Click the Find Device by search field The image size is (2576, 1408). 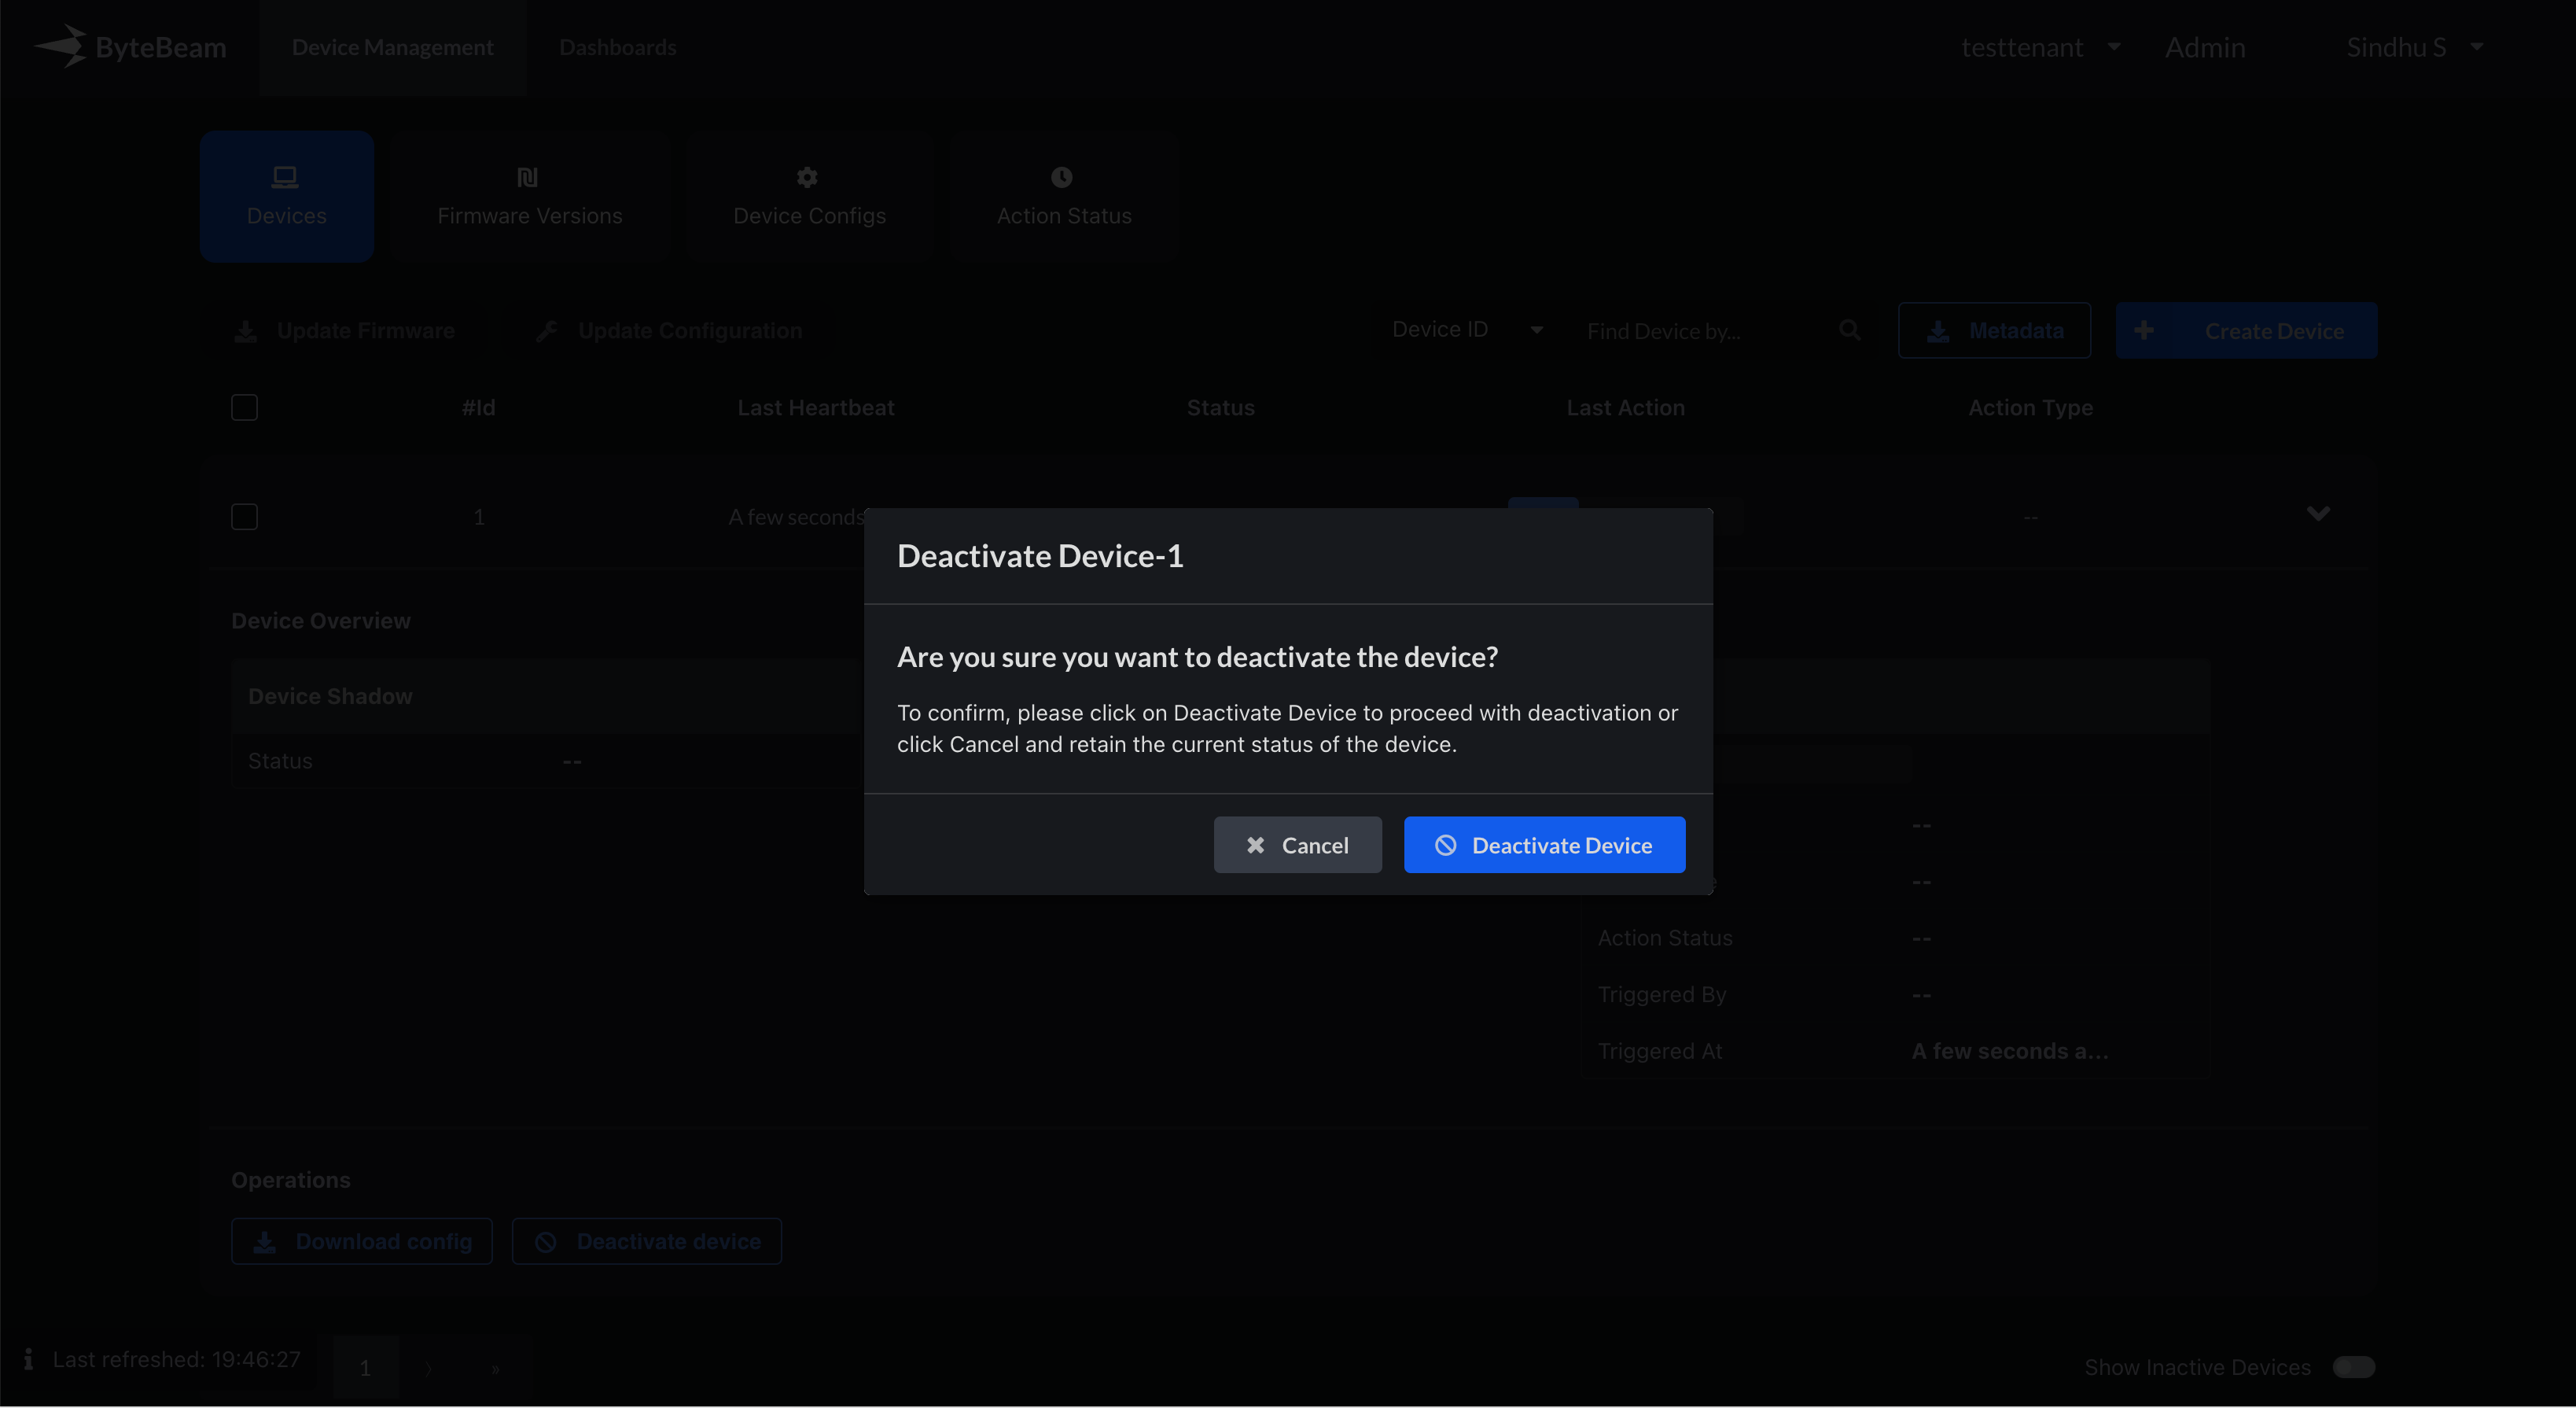coord(1700,331)
